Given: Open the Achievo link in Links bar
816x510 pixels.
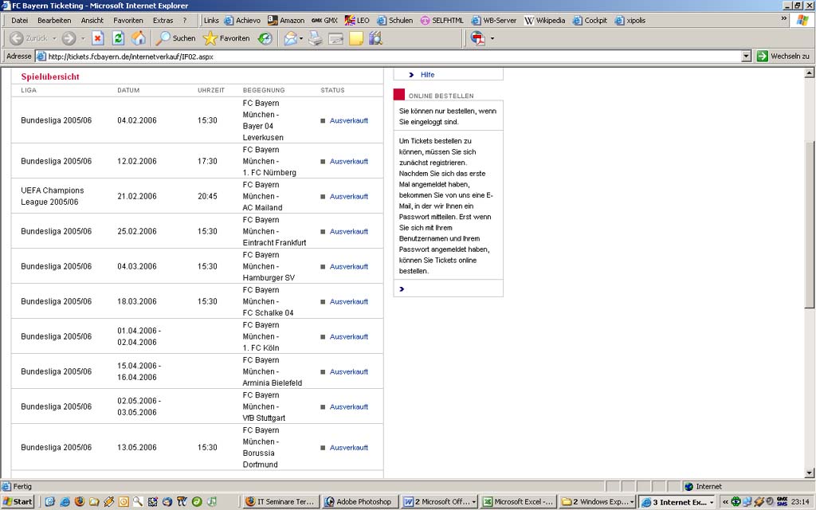Looking at the screenshot, I should click(242, 20).
